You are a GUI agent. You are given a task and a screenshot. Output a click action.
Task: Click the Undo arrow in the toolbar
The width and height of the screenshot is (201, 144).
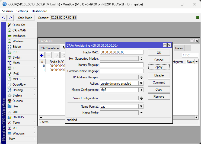(x=4, y=18)
